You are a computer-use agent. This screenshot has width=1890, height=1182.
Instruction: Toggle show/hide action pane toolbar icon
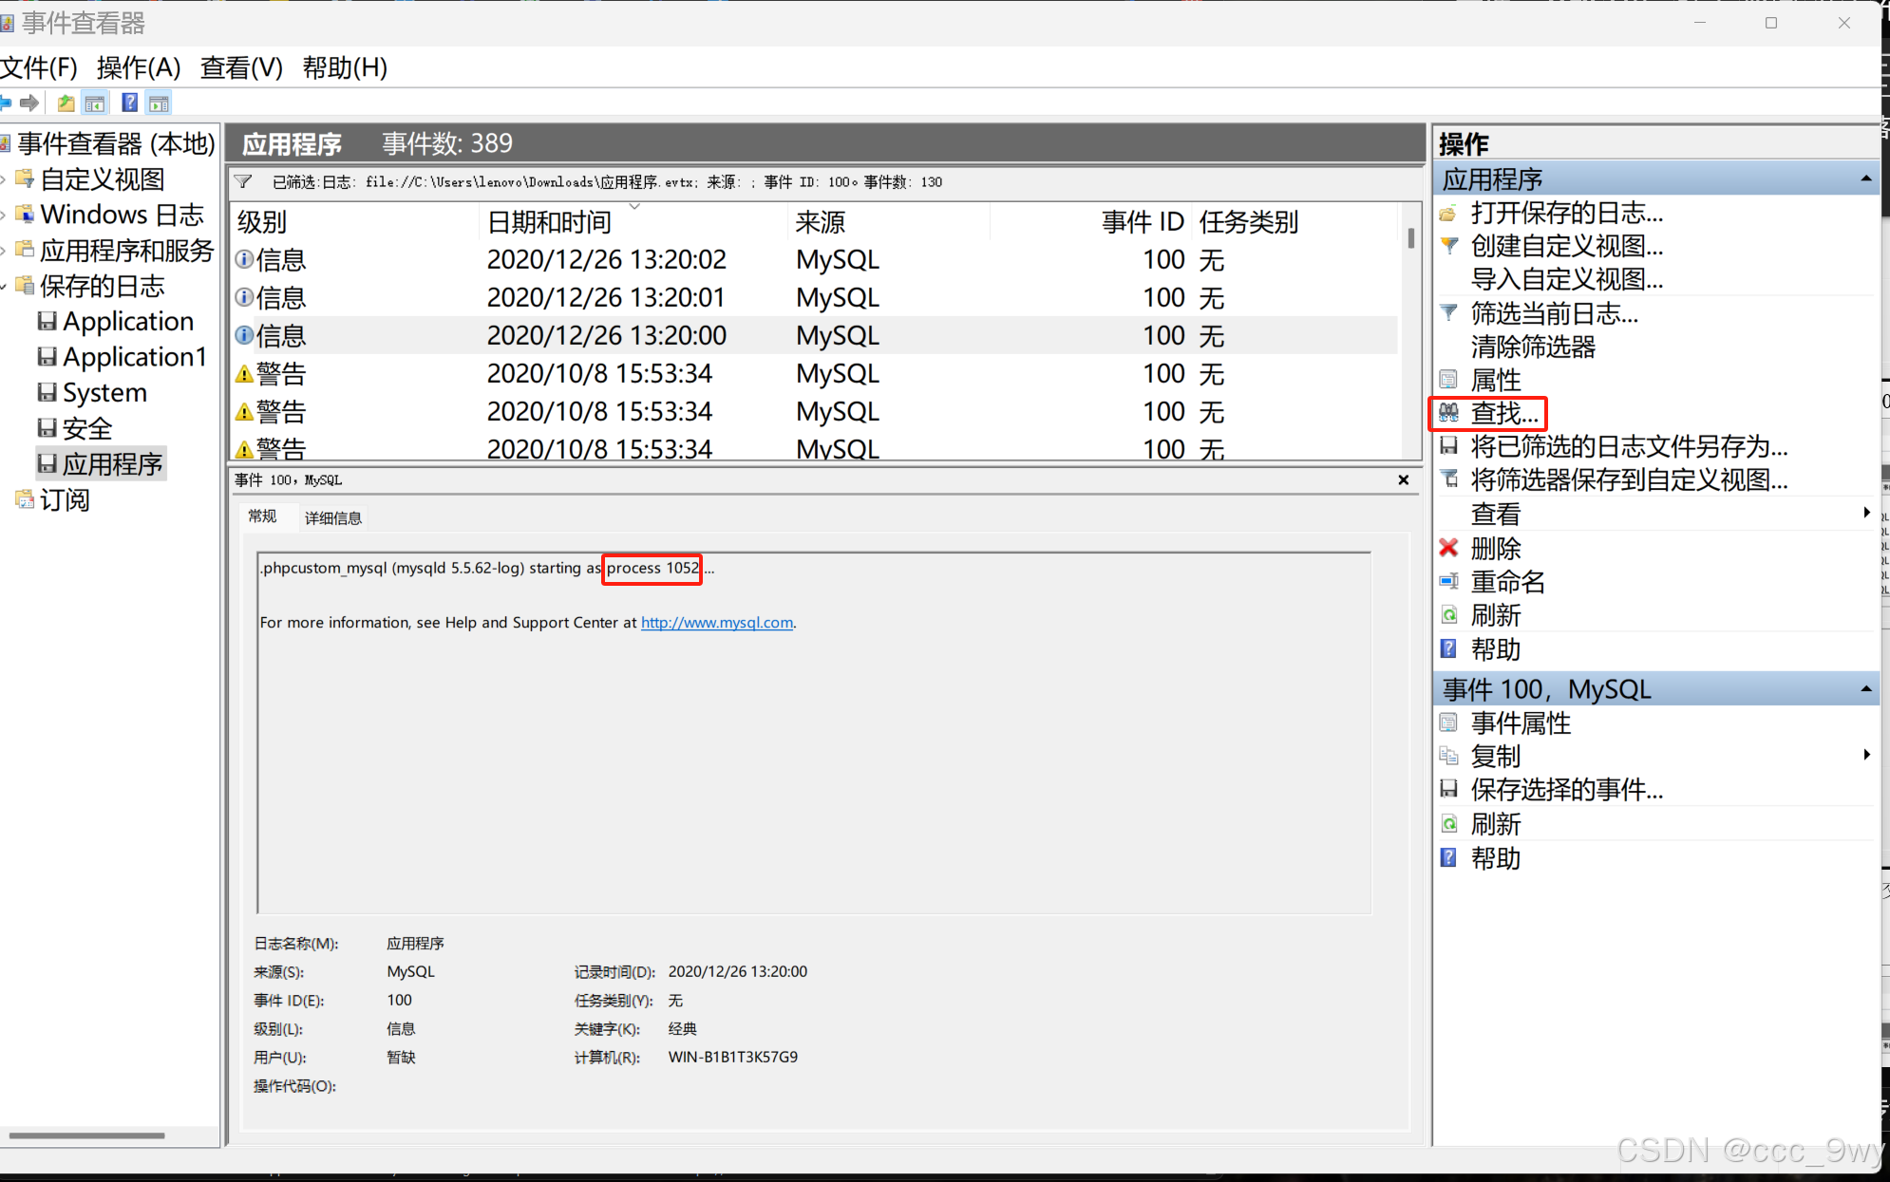159,103
